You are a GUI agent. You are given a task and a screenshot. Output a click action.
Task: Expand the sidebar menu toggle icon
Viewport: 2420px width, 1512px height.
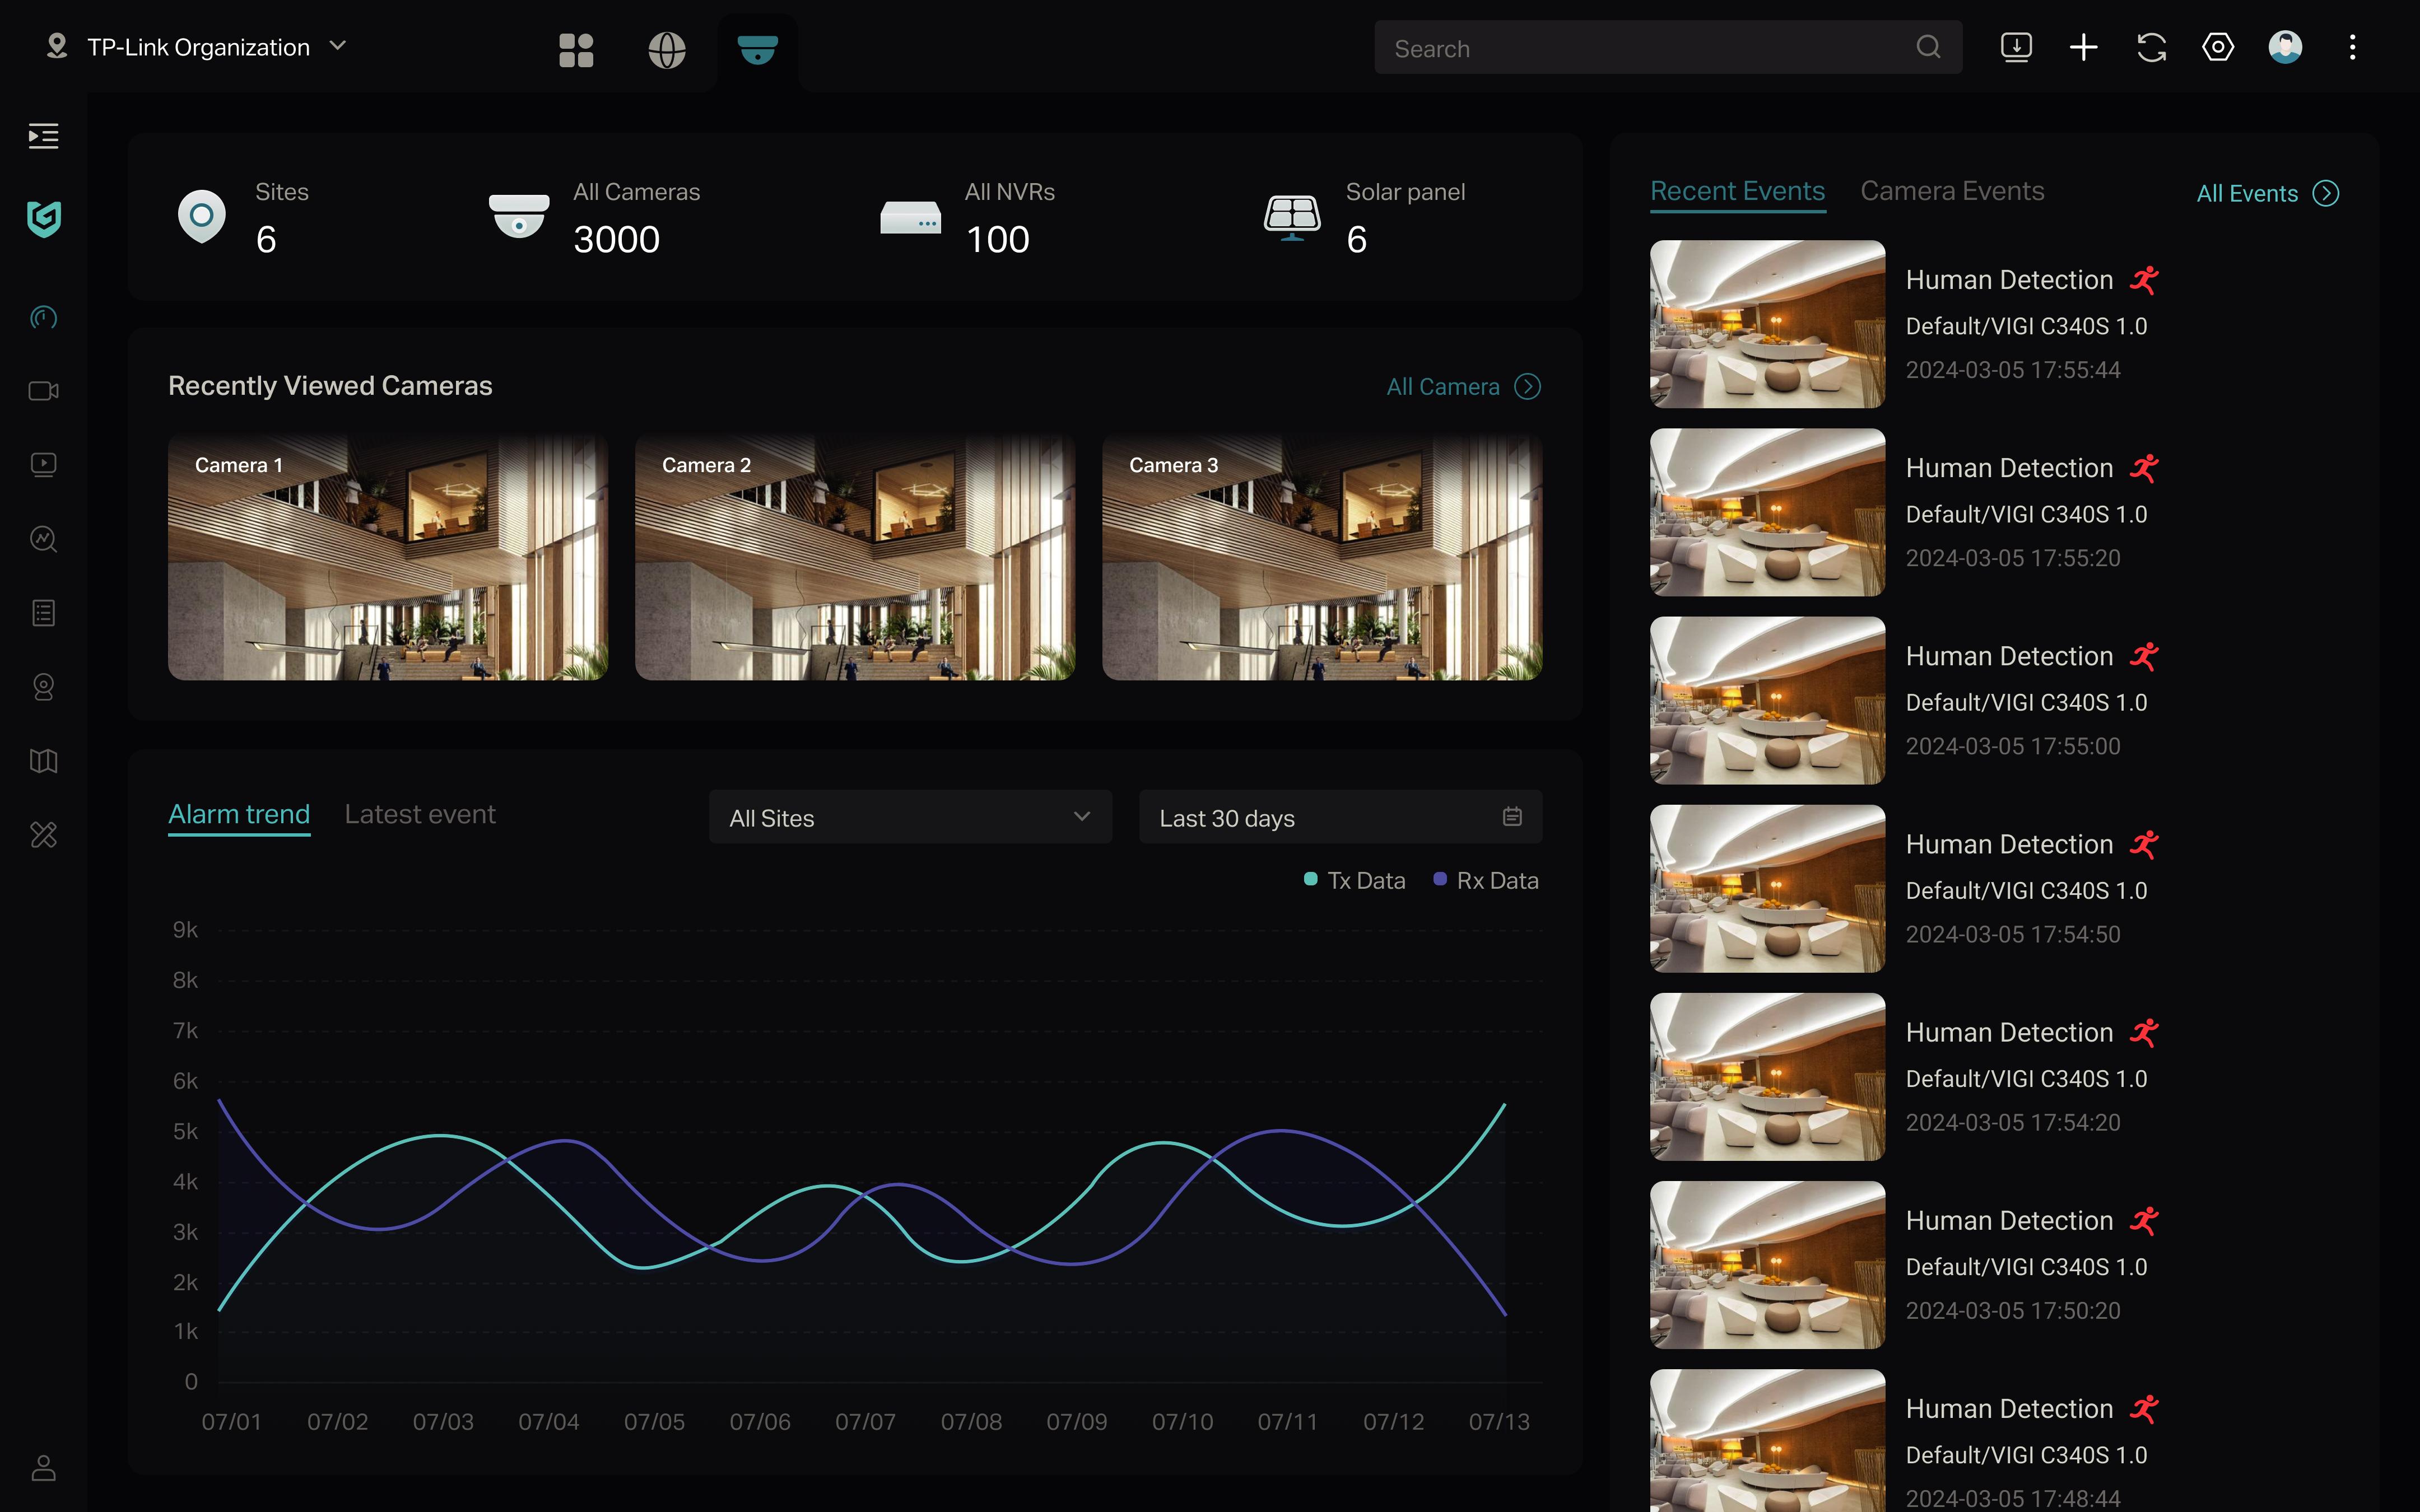coord(43,136)
